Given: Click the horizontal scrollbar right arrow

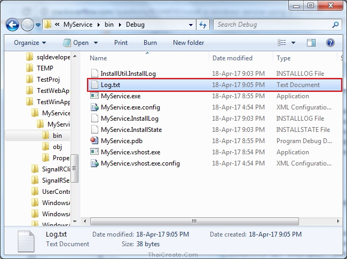Looking at the screenshot, I should coord(338,221).
